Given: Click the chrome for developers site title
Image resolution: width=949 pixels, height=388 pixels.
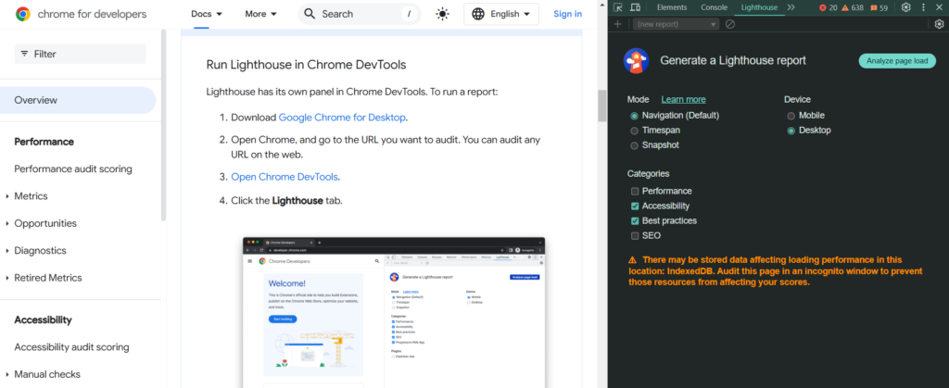Looking at the screenshot, I should point(92,14).
